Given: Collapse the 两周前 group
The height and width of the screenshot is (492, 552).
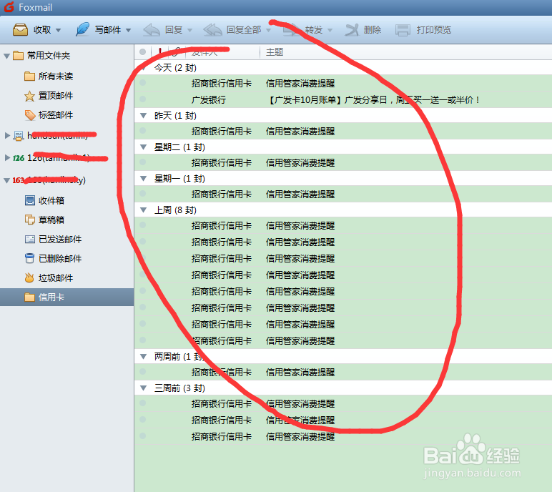Looking at the screenshot, I should pos(143,357).
